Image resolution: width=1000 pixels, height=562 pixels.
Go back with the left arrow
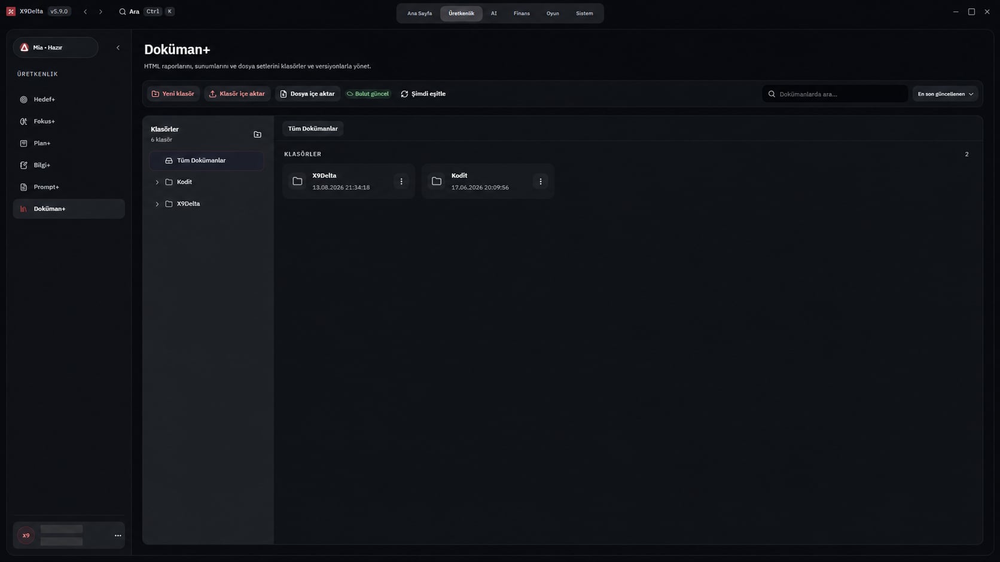86,11
